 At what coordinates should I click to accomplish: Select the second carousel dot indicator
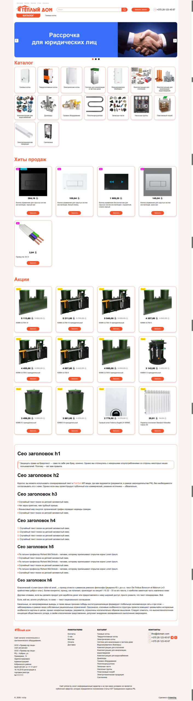(96, 59)
